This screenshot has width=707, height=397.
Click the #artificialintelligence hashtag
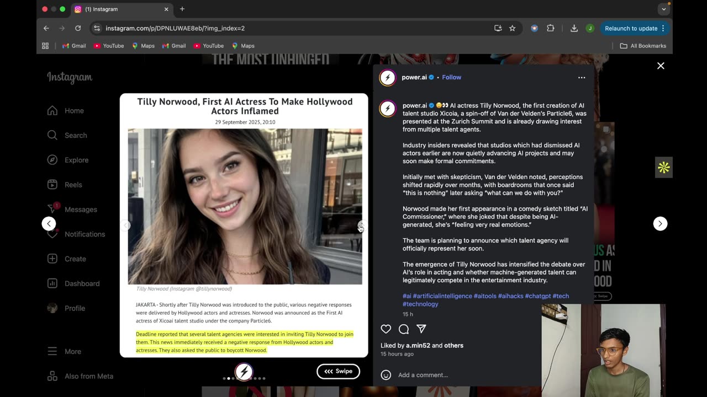[442, 296]
